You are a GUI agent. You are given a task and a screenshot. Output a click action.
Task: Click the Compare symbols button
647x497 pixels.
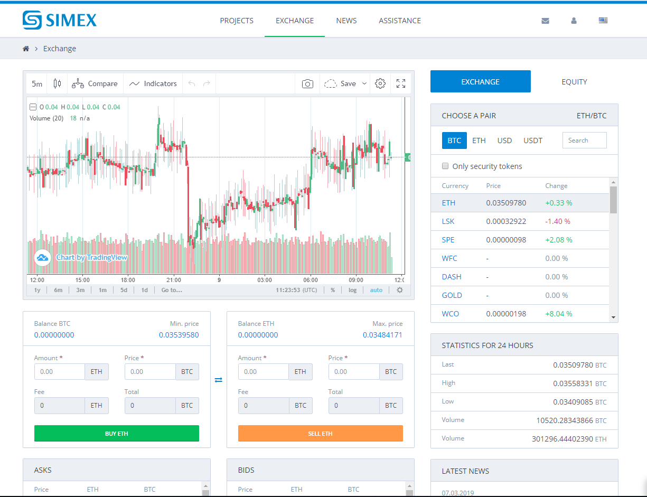95,83
